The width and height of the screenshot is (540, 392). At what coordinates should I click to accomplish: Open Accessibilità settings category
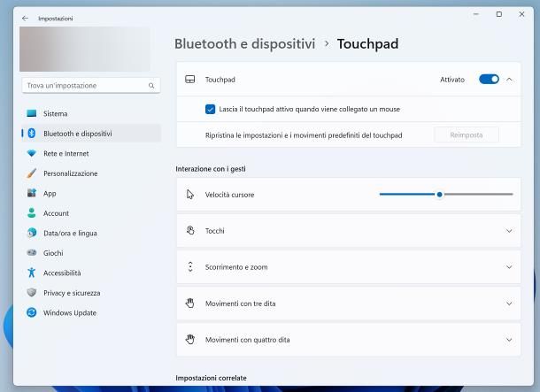(91, 273)
